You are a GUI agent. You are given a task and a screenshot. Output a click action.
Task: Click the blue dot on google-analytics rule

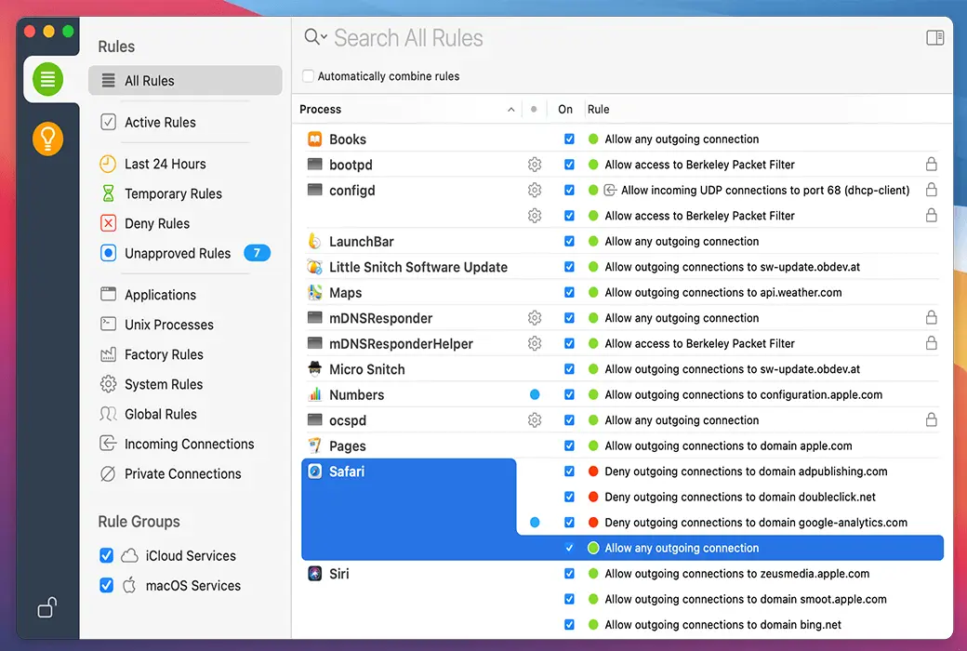(535, 522)
